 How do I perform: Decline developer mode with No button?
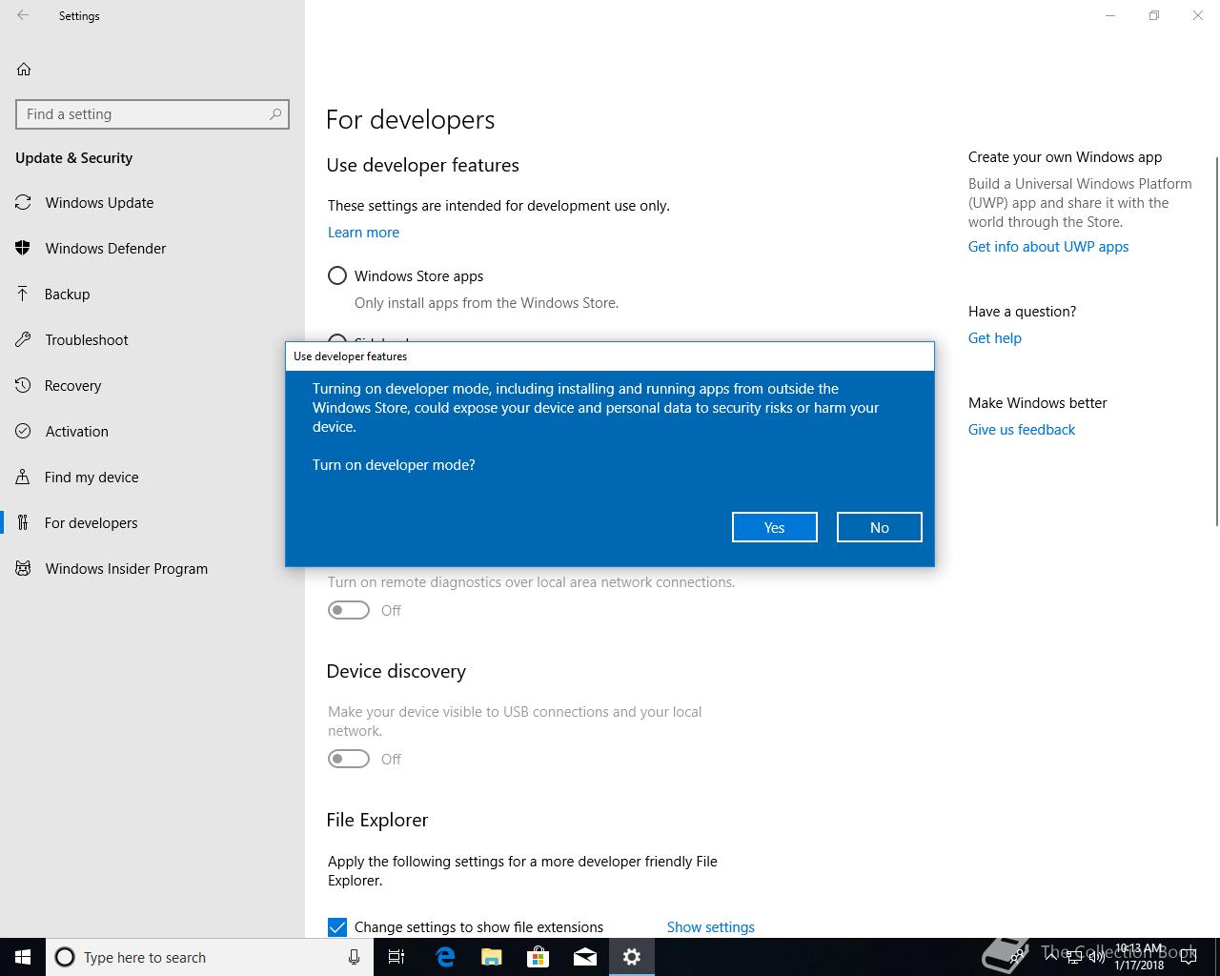879,527
